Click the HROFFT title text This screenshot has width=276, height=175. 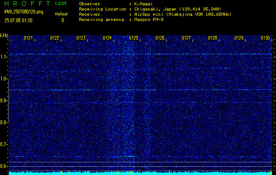[28, 3]
